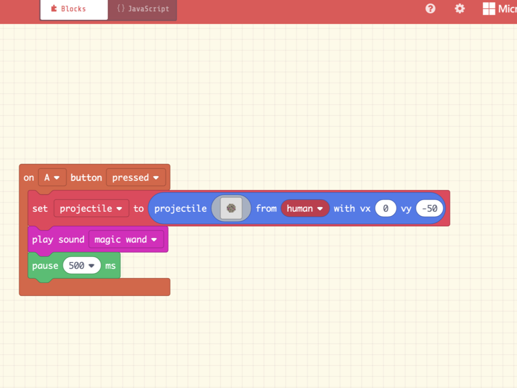Click the 'with vx' text in the blue block
The image size is (517, 388).
352,209
